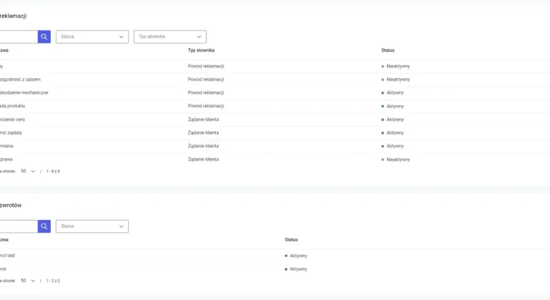Click the '1 - 2 z 2' pagination count
Image resolution: width=550 pixels, height=300 pixels.
[53, 281]
